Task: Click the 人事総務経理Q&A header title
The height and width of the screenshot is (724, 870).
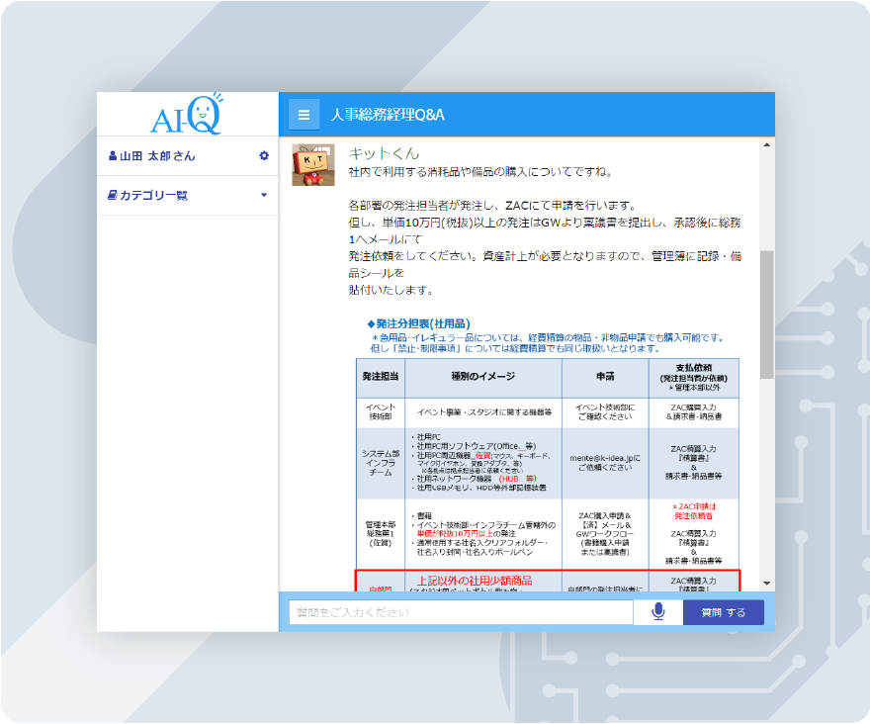Action: pos(388,115)
